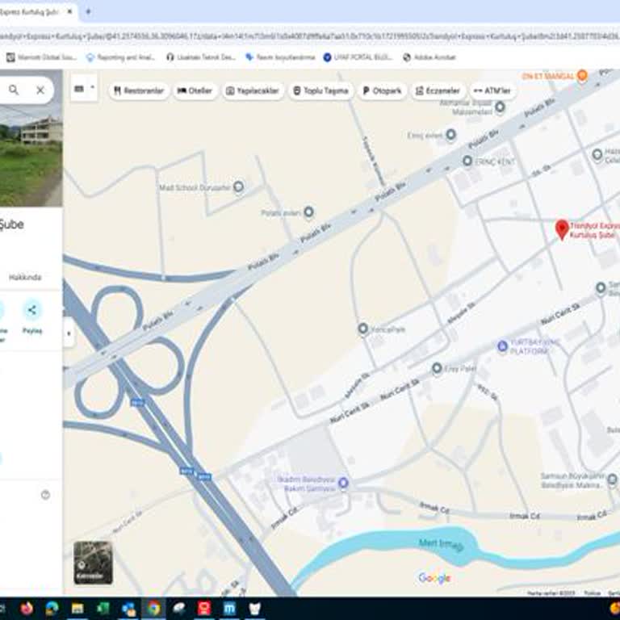Open the UYAP PORTAL bookmark
The width and height of the screenshot is (620, 620).
[358, 57]
